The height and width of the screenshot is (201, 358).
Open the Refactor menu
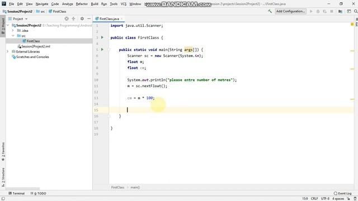[x=82, y=4]
